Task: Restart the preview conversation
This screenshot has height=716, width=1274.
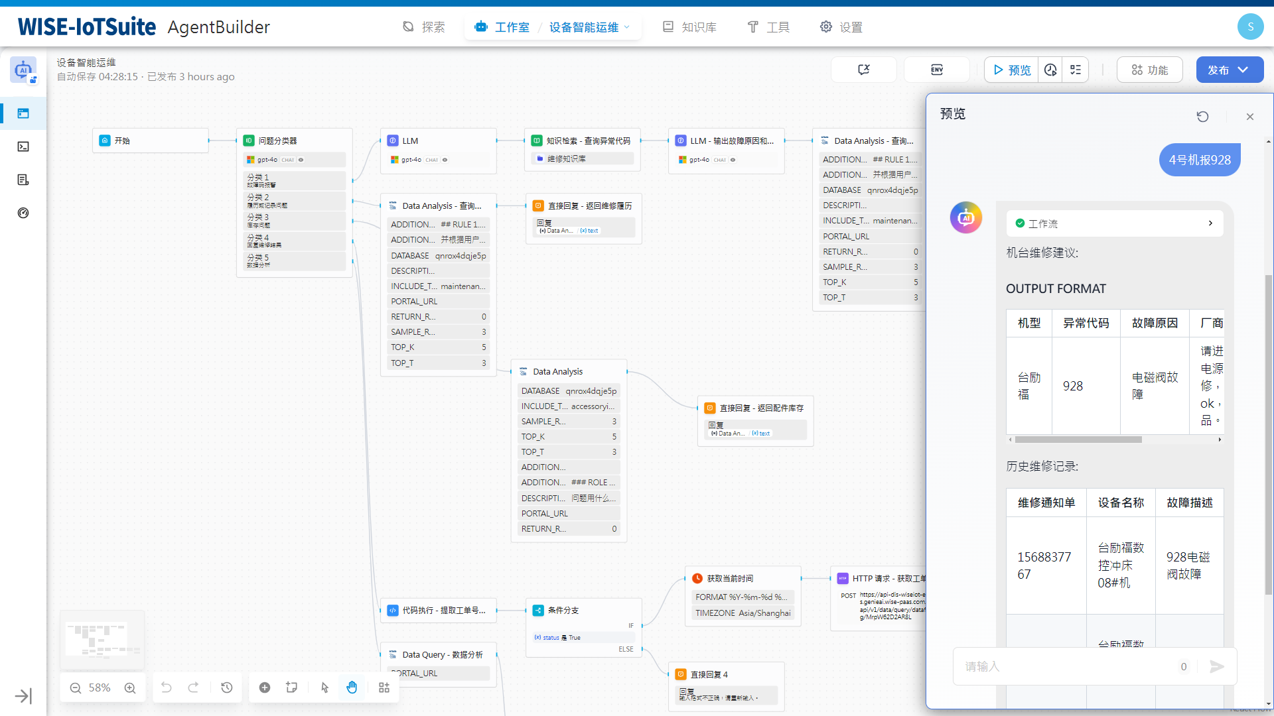Action: 1202,117
